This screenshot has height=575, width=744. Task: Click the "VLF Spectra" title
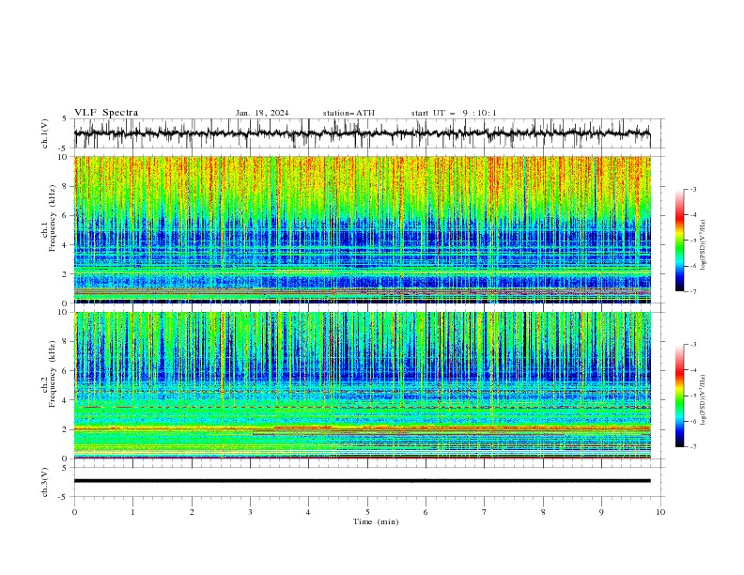(x=106, y=113)
